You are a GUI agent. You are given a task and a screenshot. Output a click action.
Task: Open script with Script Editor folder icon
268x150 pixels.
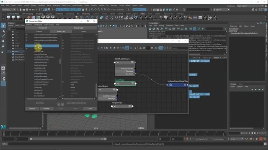click(150, 29)
